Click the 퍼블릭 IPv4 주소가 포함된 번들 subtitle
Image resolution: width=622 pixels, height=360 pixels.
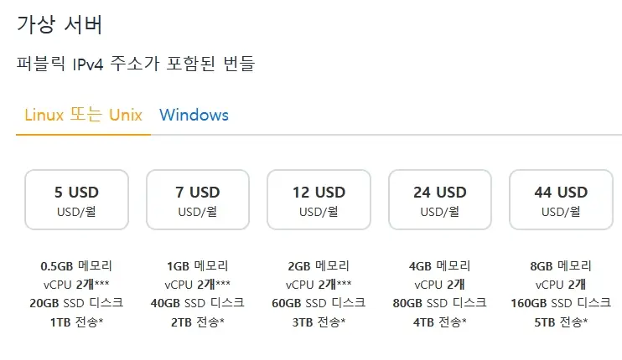136,64
